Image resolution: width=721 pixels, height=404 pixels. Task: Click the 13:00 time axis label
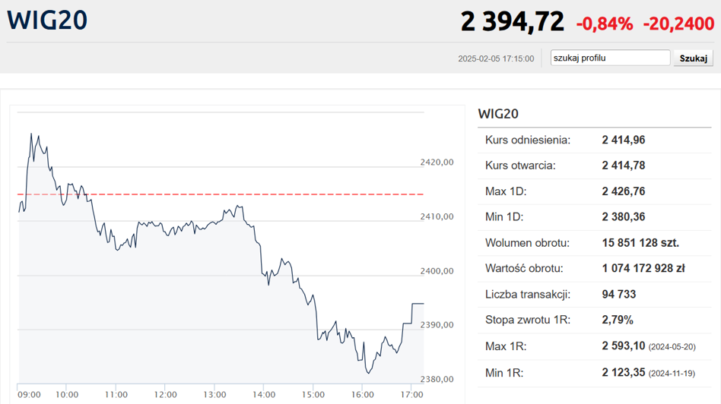click(214, 395)
